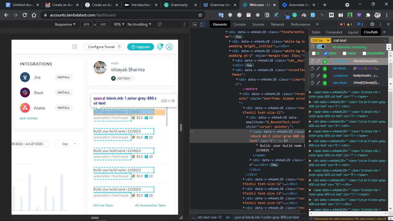Open the notification bell on dashboard

click(x=160, y=47)
